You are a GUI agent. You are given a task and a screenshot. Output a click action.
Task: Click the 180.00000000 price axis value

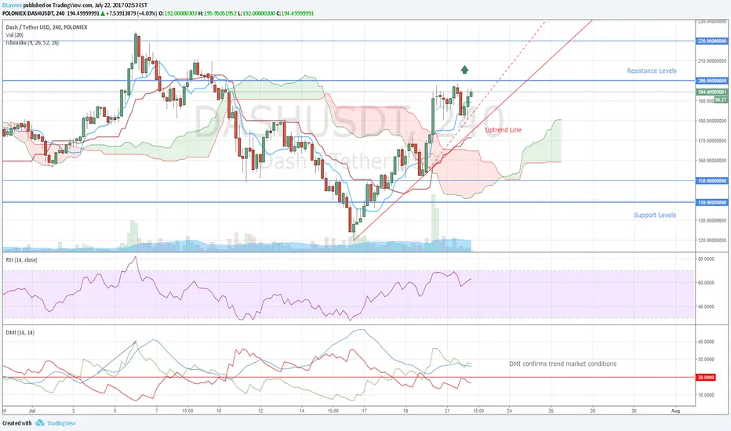pos(712,121)
